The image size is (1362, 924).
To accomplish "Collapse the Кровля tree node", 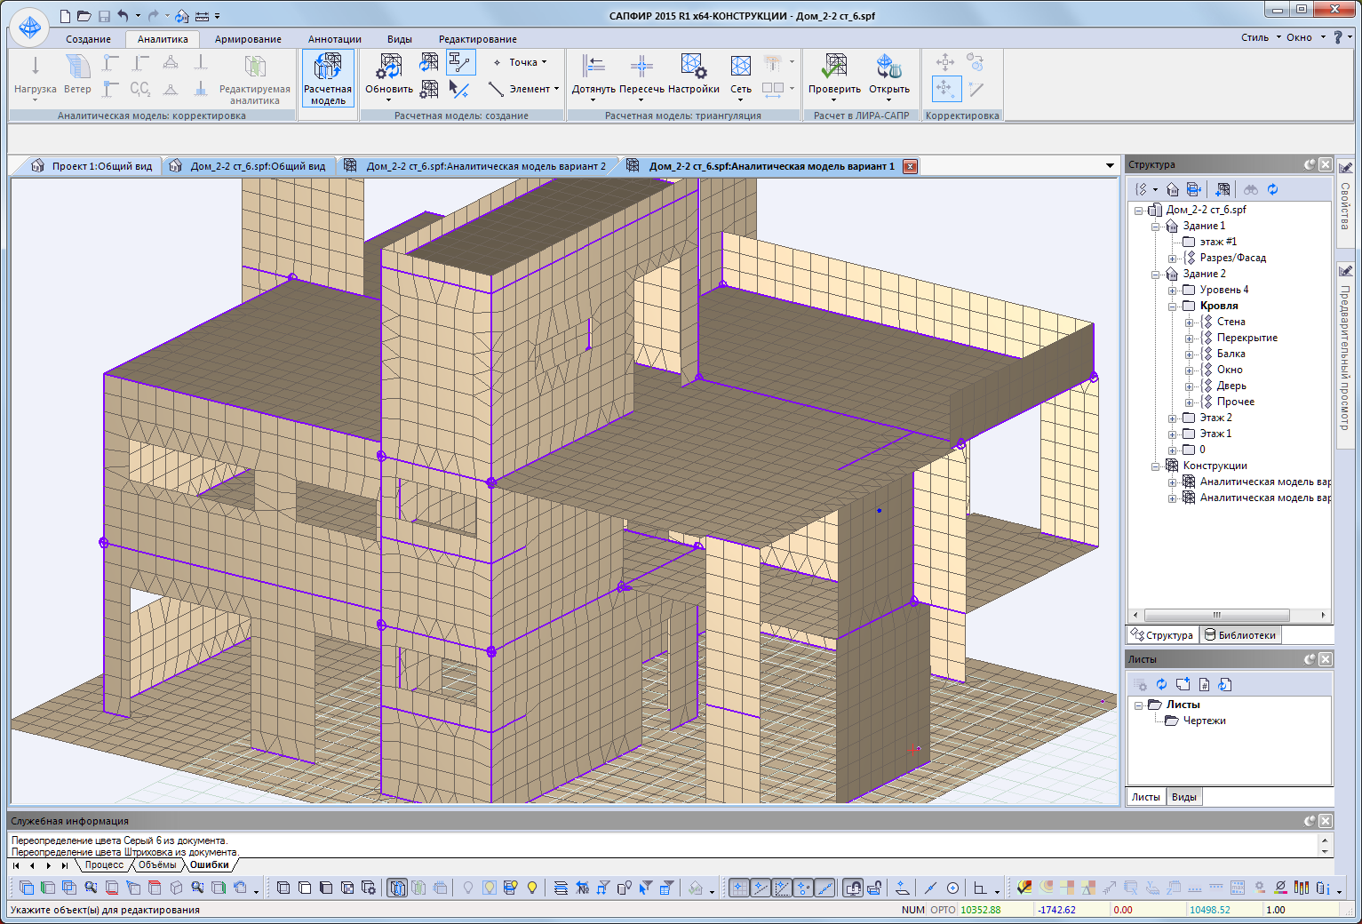I will (x=1173, y=307).
